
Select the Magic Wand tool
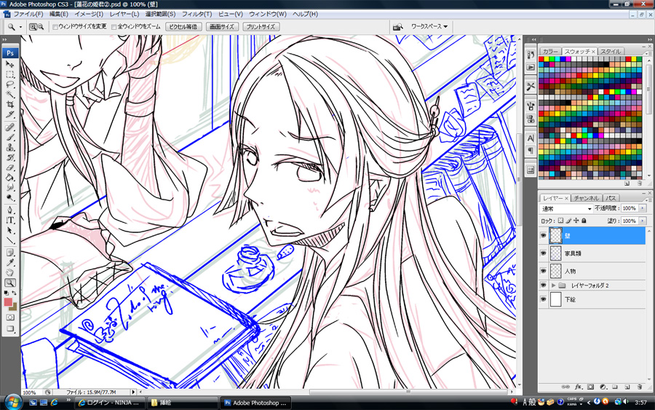click(x=10, y=95)
